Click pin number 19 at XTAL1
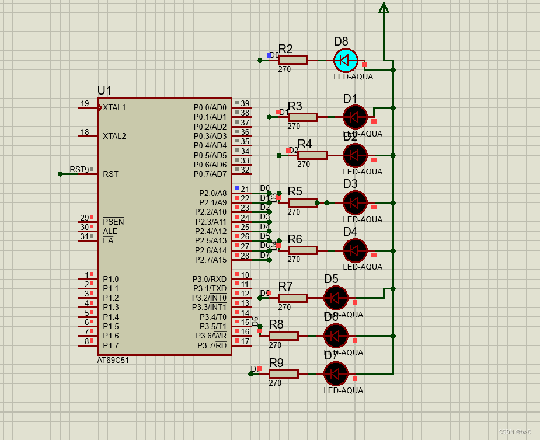The image size is (540, 440). pyautogui.click(x=85, y=103)
